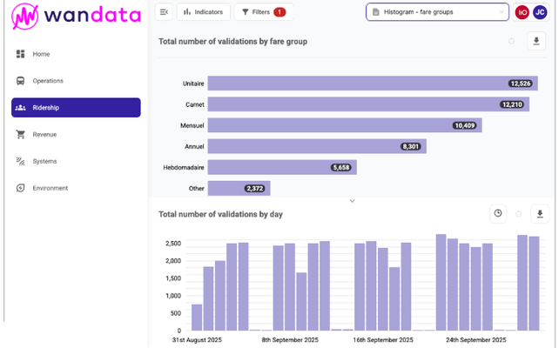Download the validations by day chart

pos(540,213)
